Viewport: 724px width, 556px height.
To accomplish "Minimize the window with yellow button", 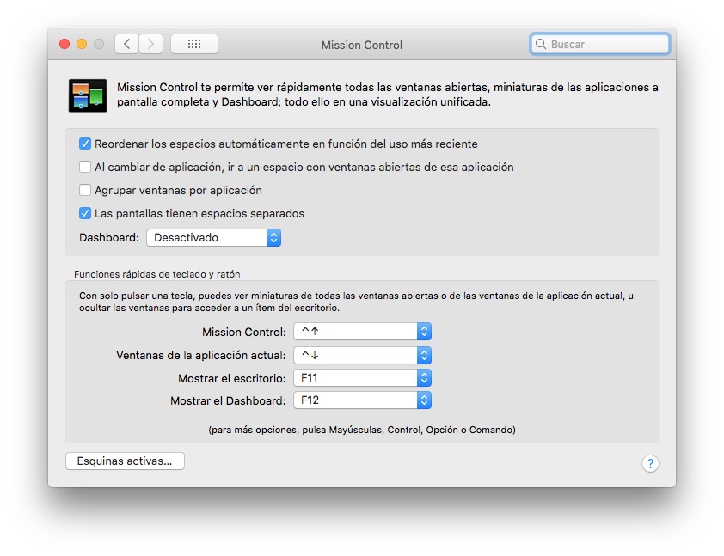I will [x=82, y=44].
